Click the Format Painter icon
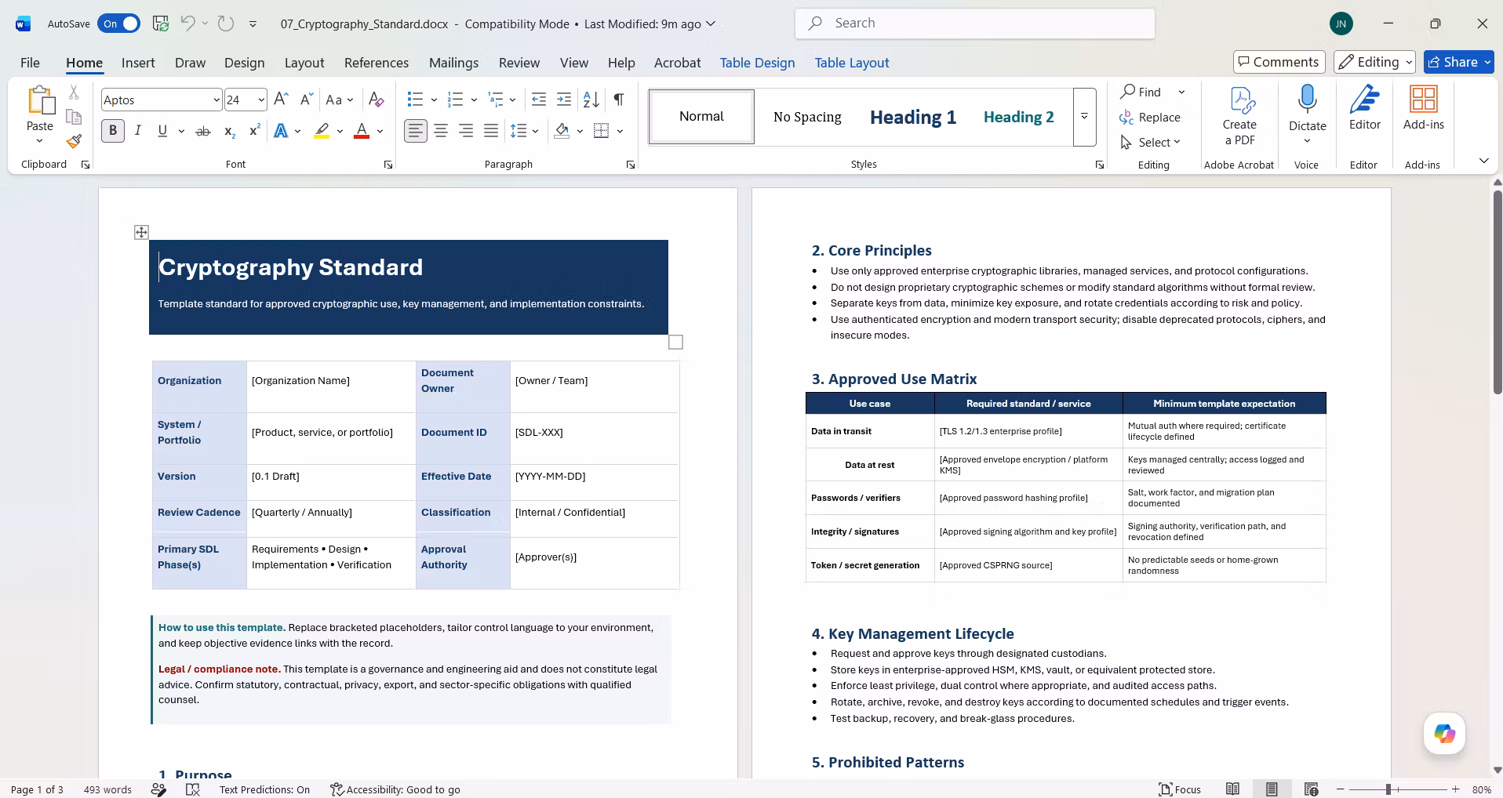 [x=74, y=141]
